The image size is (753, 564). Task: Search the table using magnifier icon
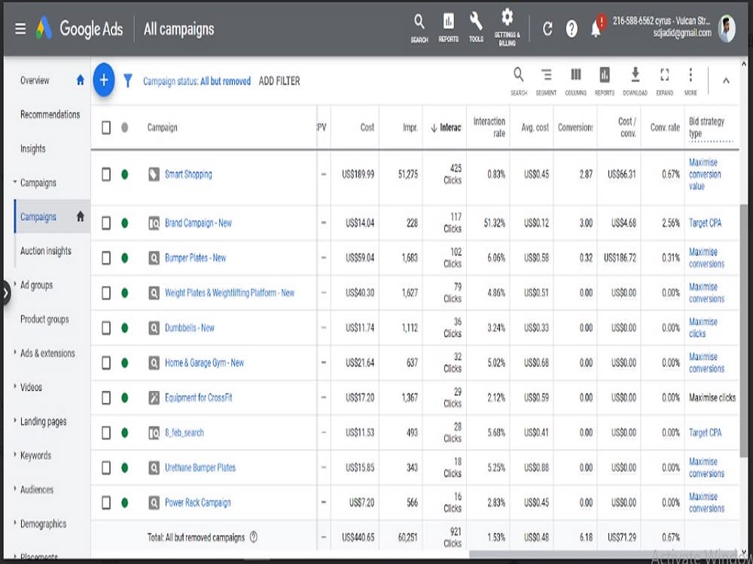(x=519, y=80)
